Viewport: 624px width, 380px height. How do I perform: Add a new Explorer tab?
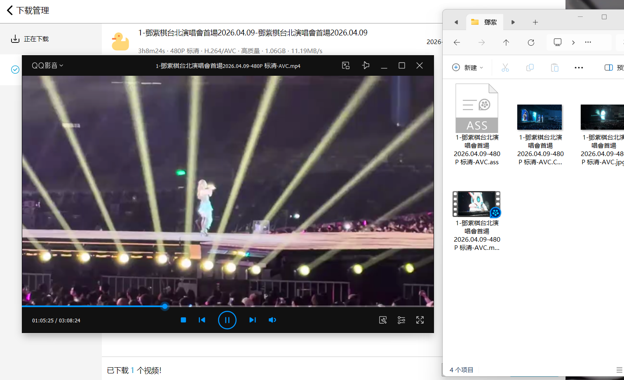pos(535,22)
